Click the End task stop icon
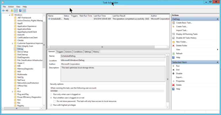Viewport: 221px width, 115px height. (174, 70)
